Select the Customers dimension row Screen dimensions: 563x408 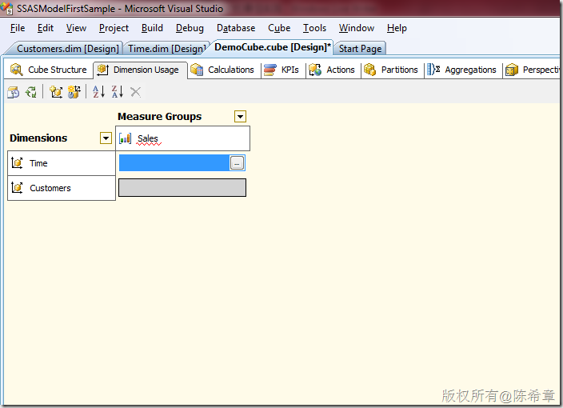[x=62, y=188]
